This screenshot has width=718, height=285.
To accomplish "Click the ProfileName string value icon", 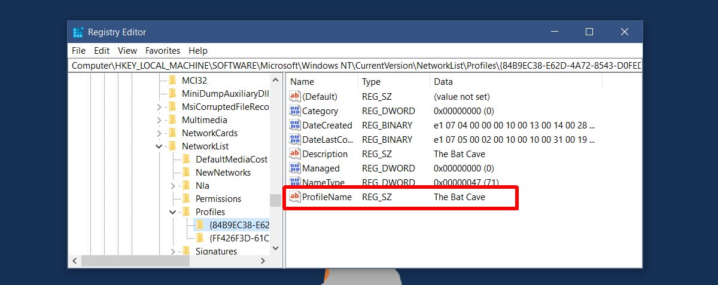I will [x=294, y=197].
